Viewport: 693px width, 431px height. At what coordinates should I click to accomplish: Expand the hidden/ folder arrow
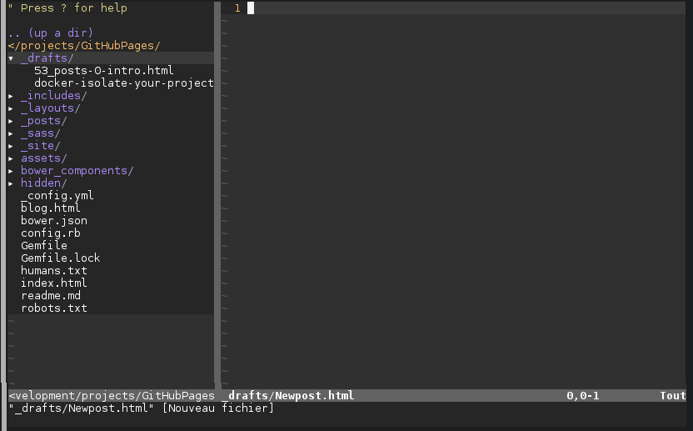tap(11, 183)
